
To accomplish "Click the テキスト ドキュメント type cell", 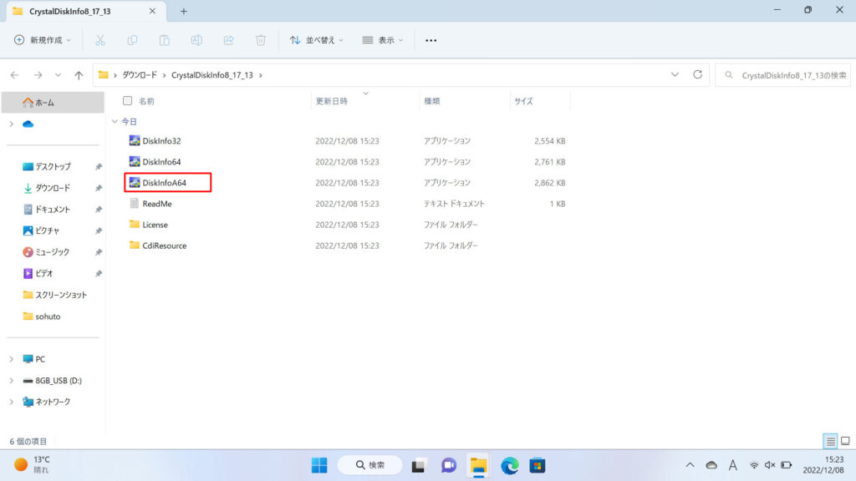I will pyautogui.click(x=454, y=204).
